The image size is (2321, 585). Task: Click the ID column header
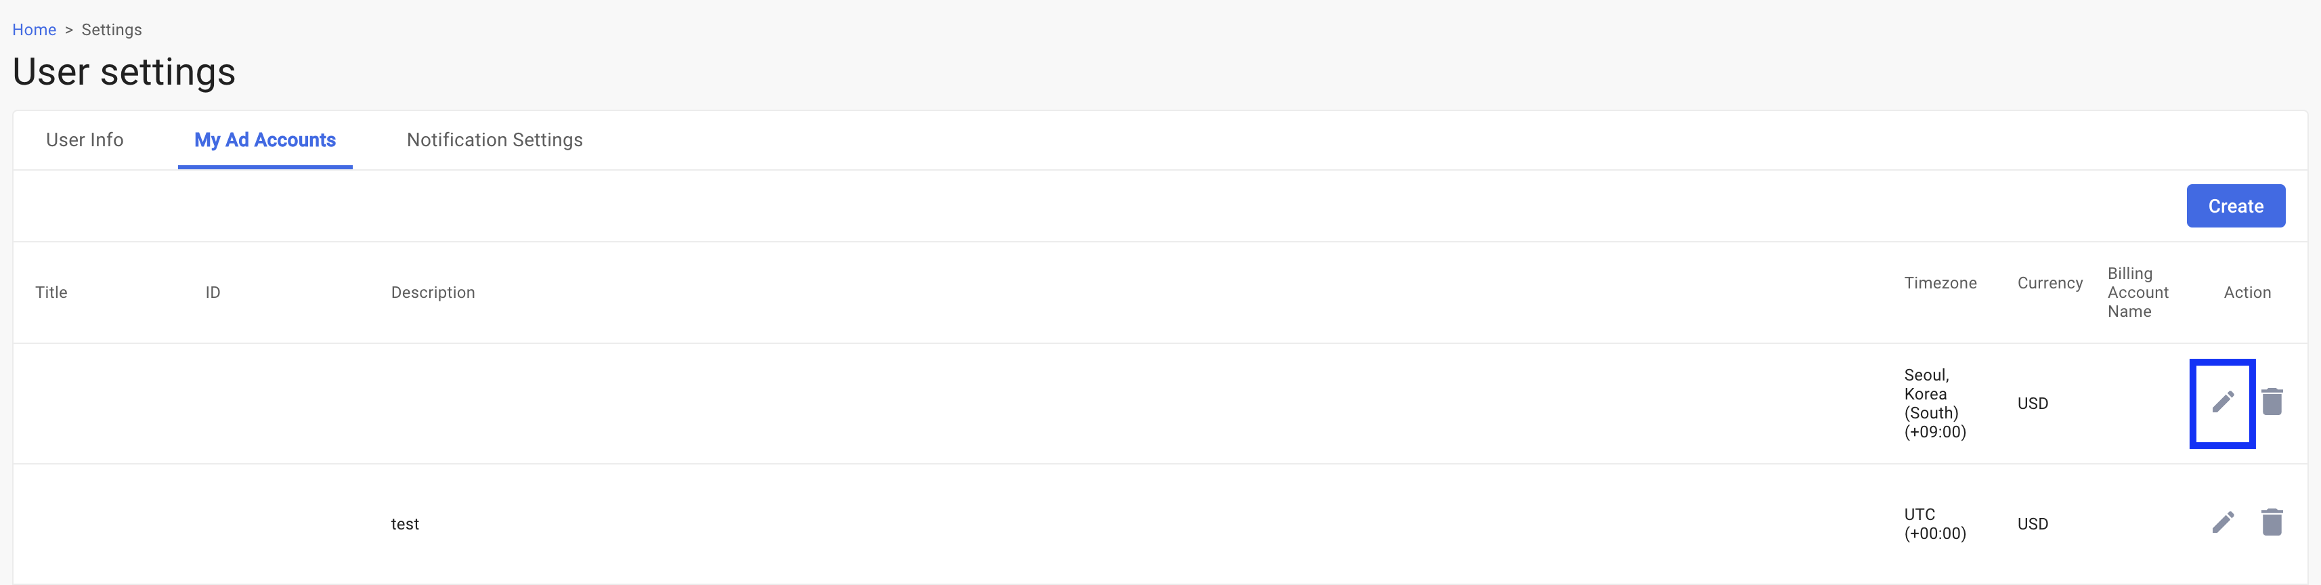[213, 292]
